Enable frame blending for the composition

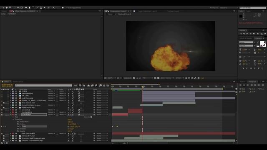[x=92, y=85]
